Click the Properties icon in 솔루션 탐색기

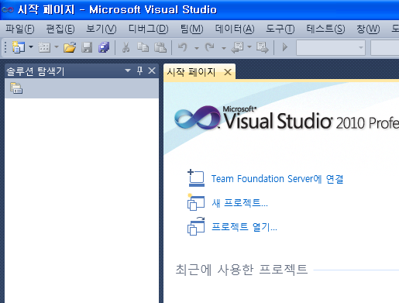(16, 88)
